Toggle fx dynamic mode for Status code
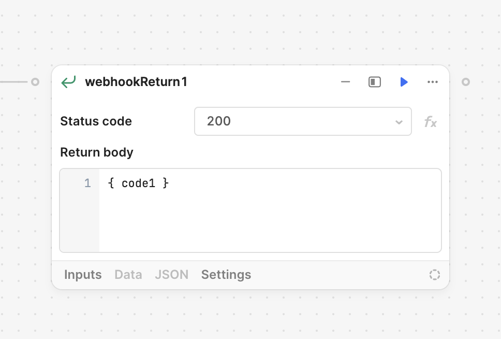Screen dimensions: 501x339 [x=431, y=122]
